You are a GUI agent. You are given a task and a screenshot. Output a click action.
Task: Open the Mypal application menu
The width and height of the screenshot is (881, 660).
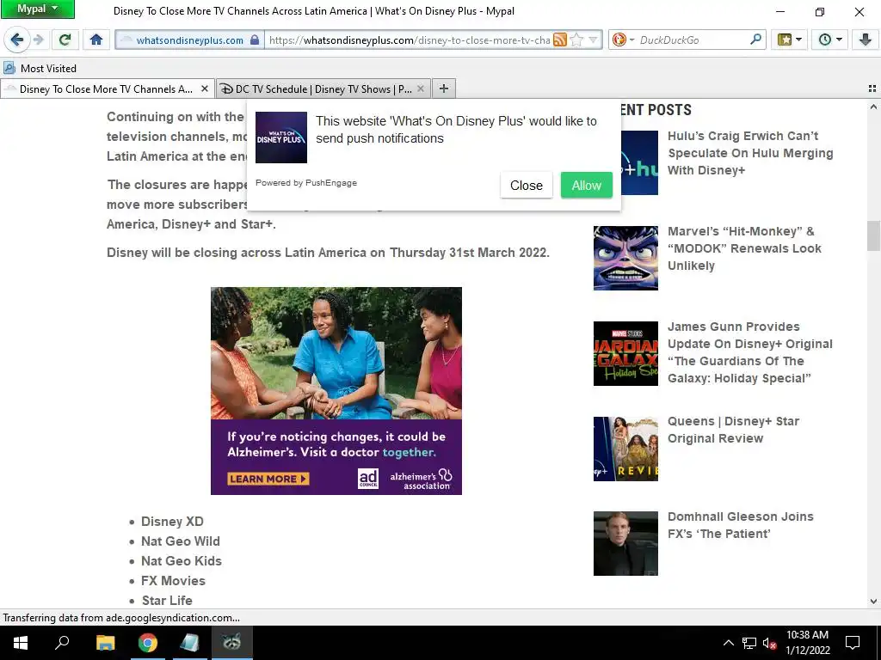tap(38, 9)
